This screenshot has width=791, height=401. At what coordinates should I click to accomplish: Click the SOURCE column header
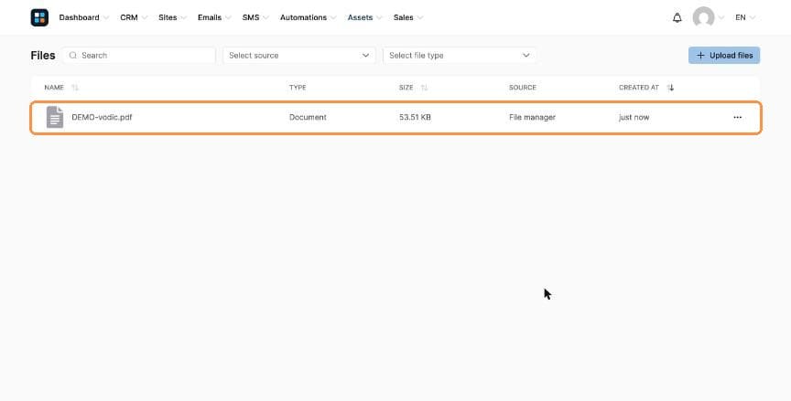(x=523, y=88)
